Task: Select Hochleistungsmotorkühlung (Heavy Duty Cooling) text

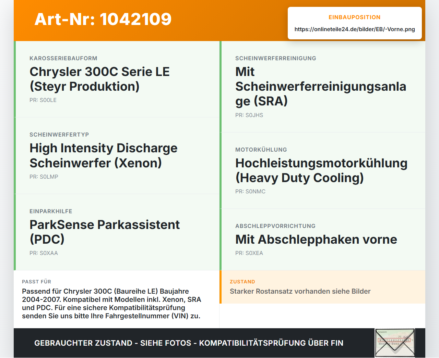Action: click(x=321, y=170)
